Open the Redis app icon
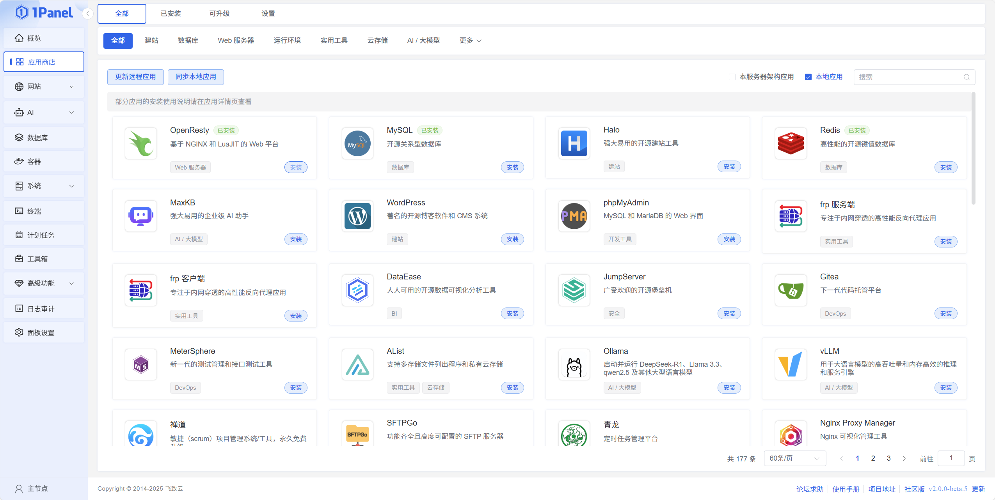The image size is (995, 500). tap(791, 143)
